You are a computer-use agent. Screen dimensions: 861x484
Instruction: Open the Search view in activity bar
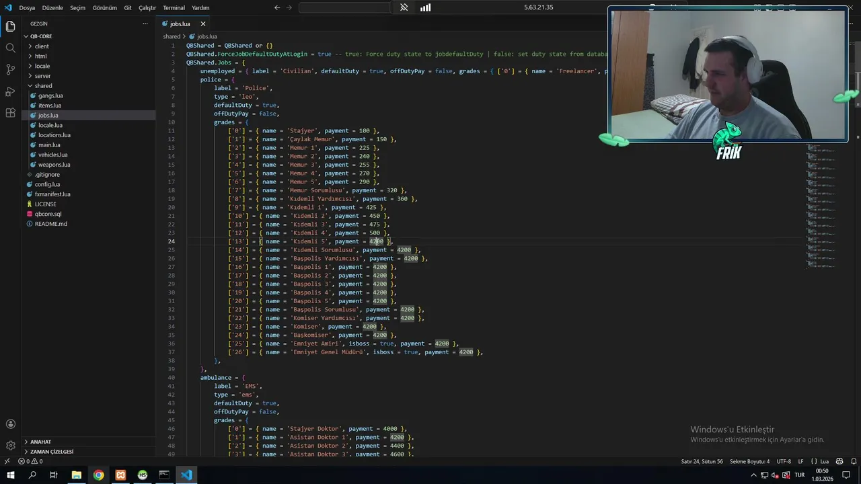click(x=10, y=48)
